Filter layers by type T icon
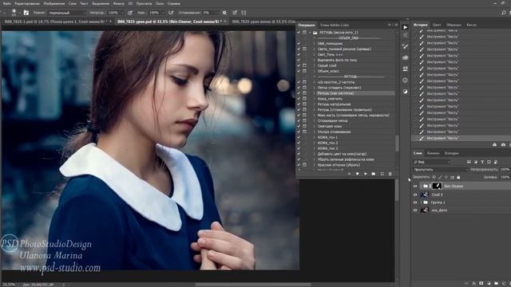 482,162
